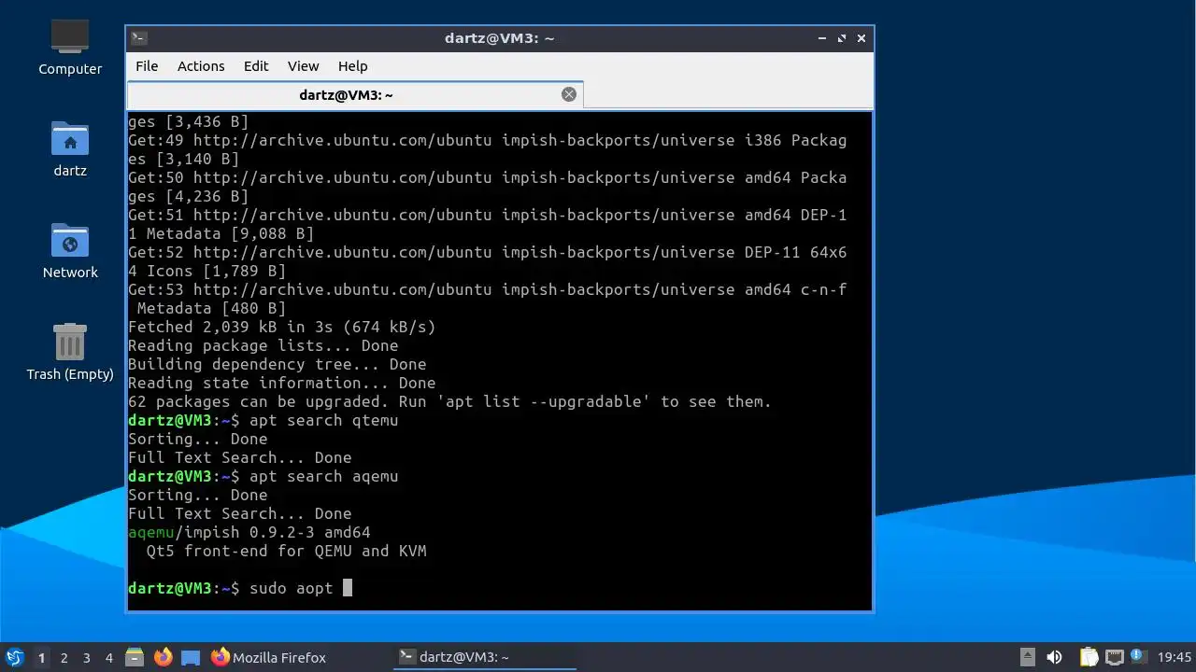Click 'Reading package lists... Done' line

pyautogui.click(x=263, y=345)
